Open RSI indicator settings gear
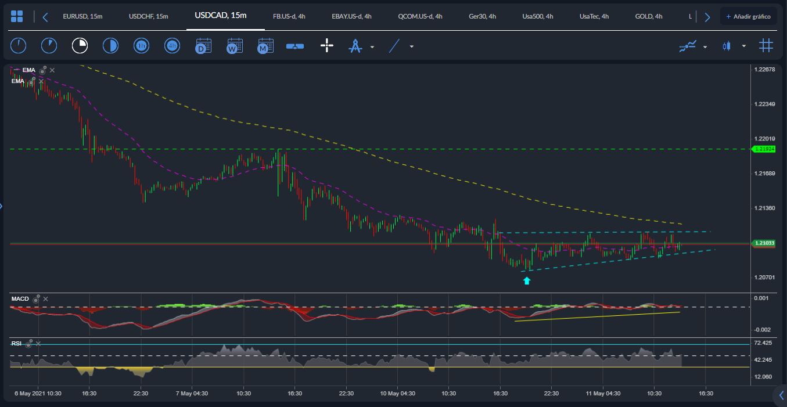 (28, 344)
